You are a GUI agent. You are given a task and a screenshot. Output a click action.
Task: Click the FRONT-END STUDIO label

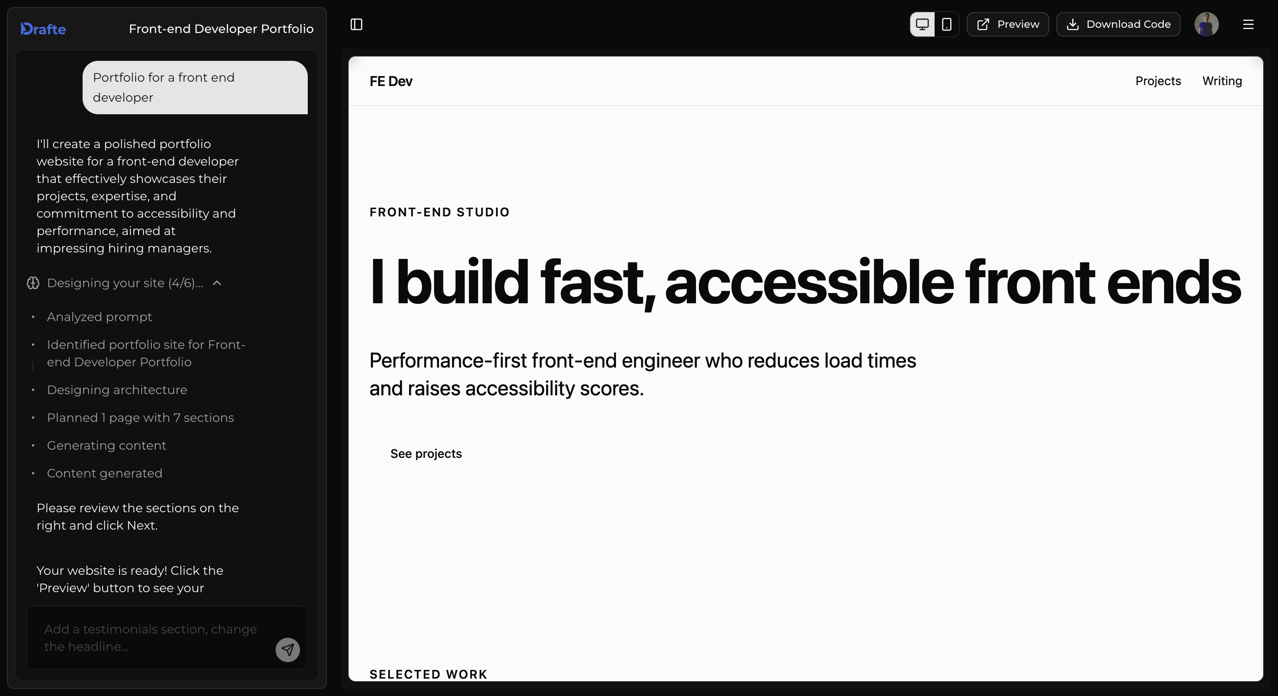tap(439, 212)
